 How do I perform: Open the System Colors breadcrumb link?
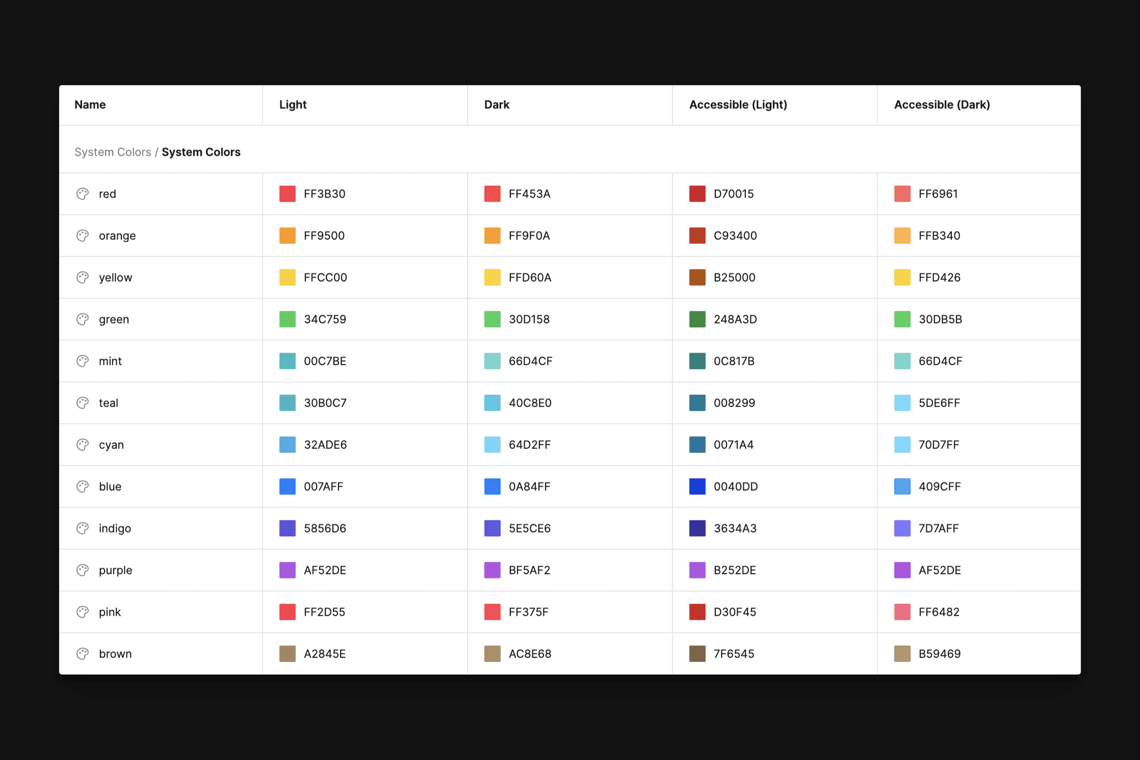(113, 151)
